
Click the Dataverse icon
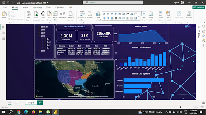click(62, 14)
